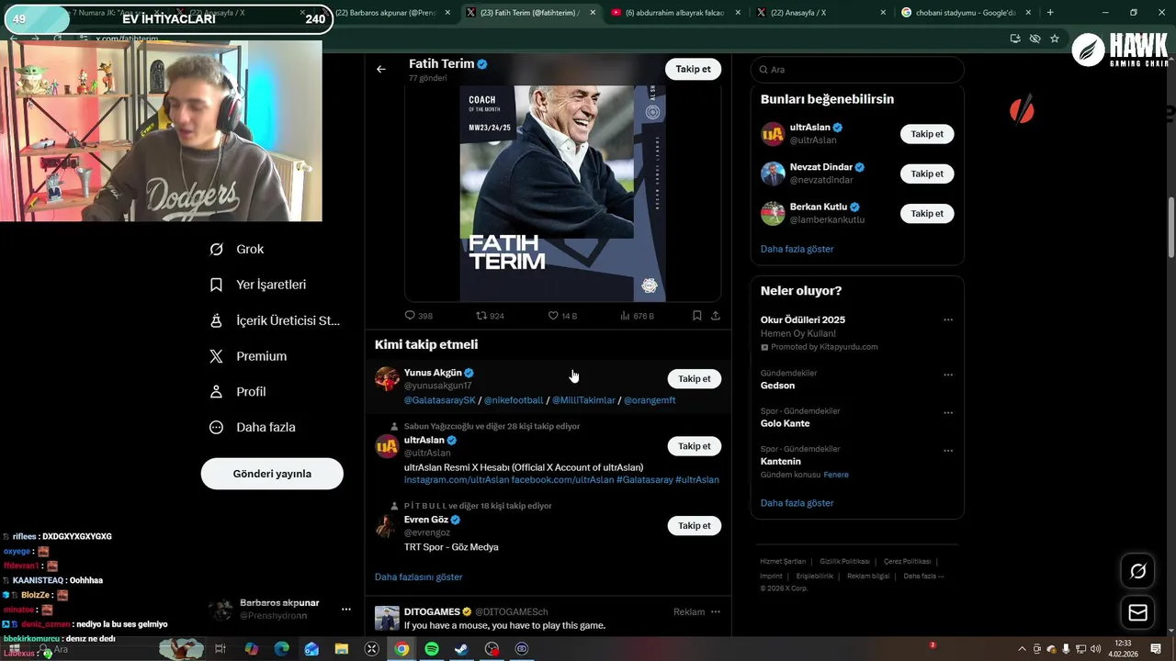Open the @nikefootball mention link
Image resolution: width=1176 pixels, height=661 pixels.
(x=514, y=400)
